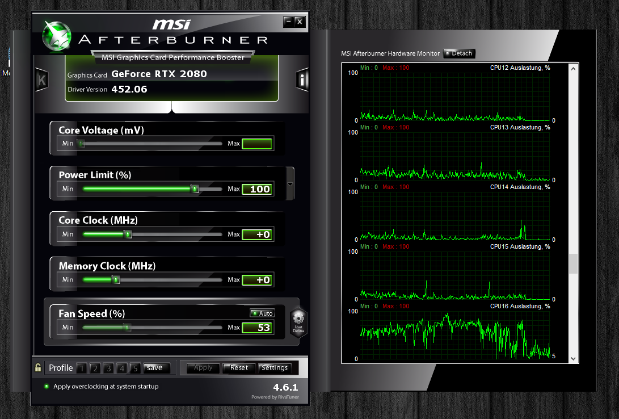Click the Core Voltage value field
The width and height of the screenshot is (619, 419).
pyautogui.click(x=257, y=144)
